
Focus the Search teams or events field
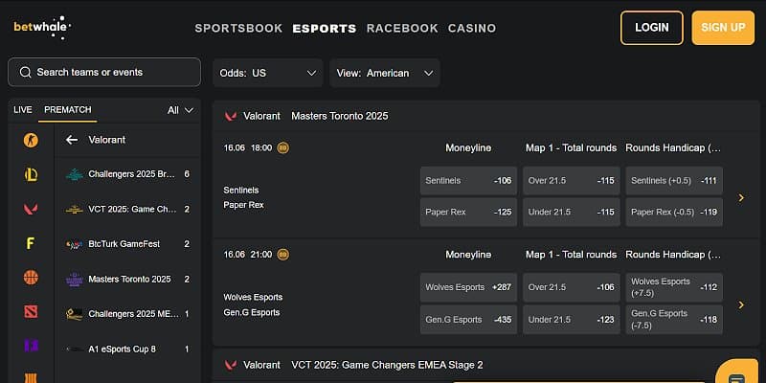(x=104, y=73)
